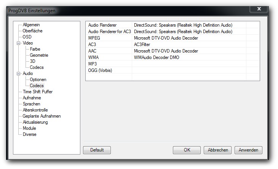Open the 3D video settings
The width and height of the screenshot is (278, 169).
(33, 61)
